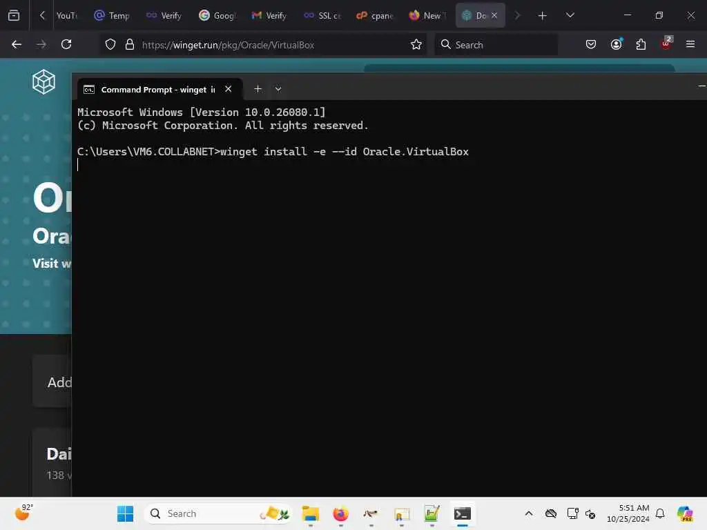The image size is (707, 530).
Task: Open the display/network tray icon
Action: click(x=572, y=513)
